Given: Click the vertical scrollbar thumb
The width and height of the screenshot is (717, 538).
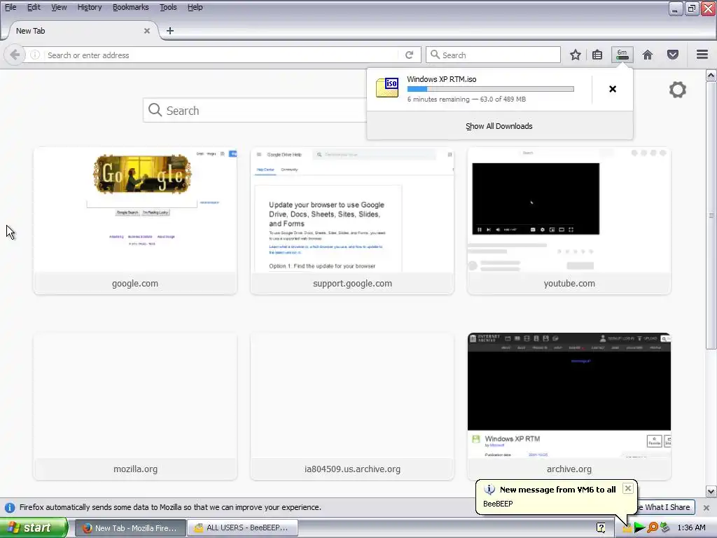Looking at the screenshot, I should [711, 215].
